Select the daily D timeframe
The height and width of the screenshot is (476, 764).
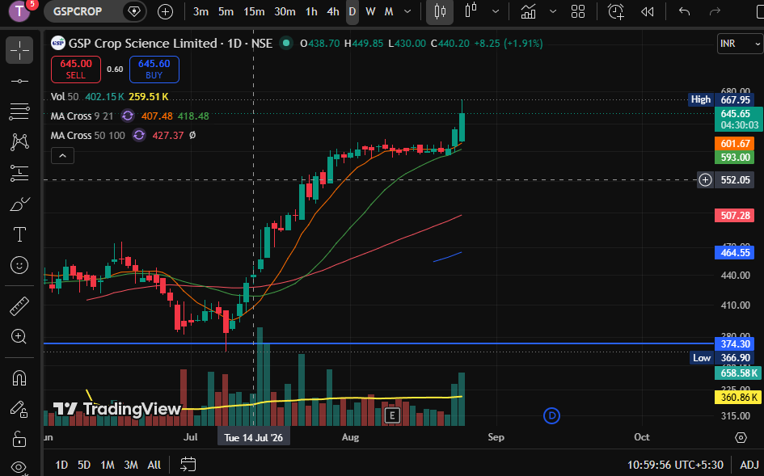pyautogui.click(x=352, y=11)
